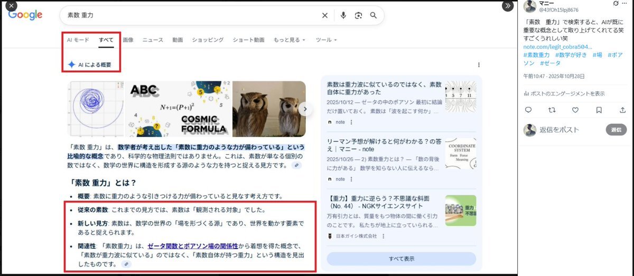Screen dimensions: 634x276
Task: Open ゼータ関数とポアソン場の関係性 link
Action: tap(194, 246)
